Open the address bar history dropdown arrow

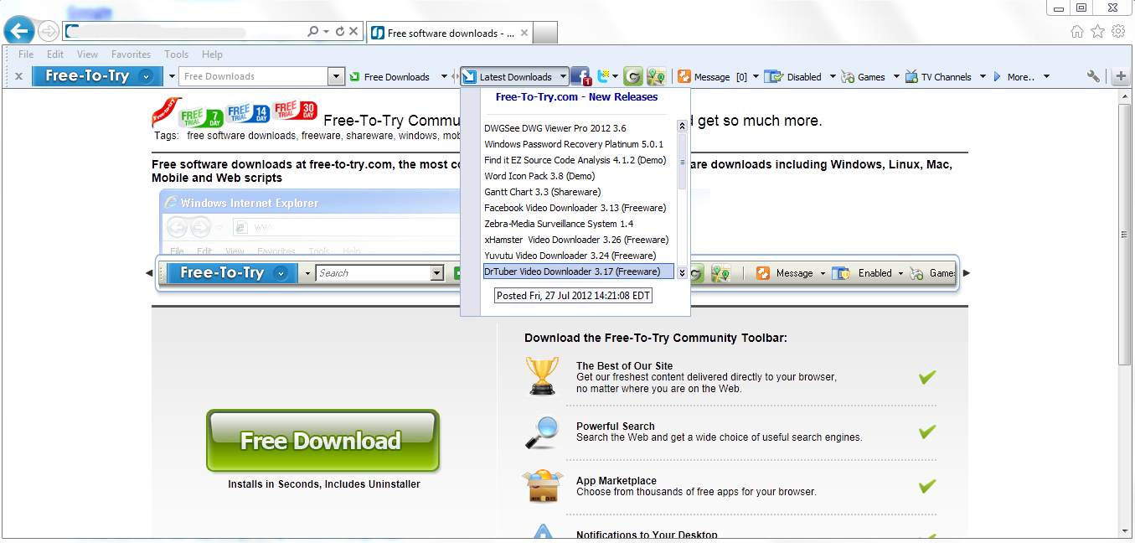click(x=326, y=32)
